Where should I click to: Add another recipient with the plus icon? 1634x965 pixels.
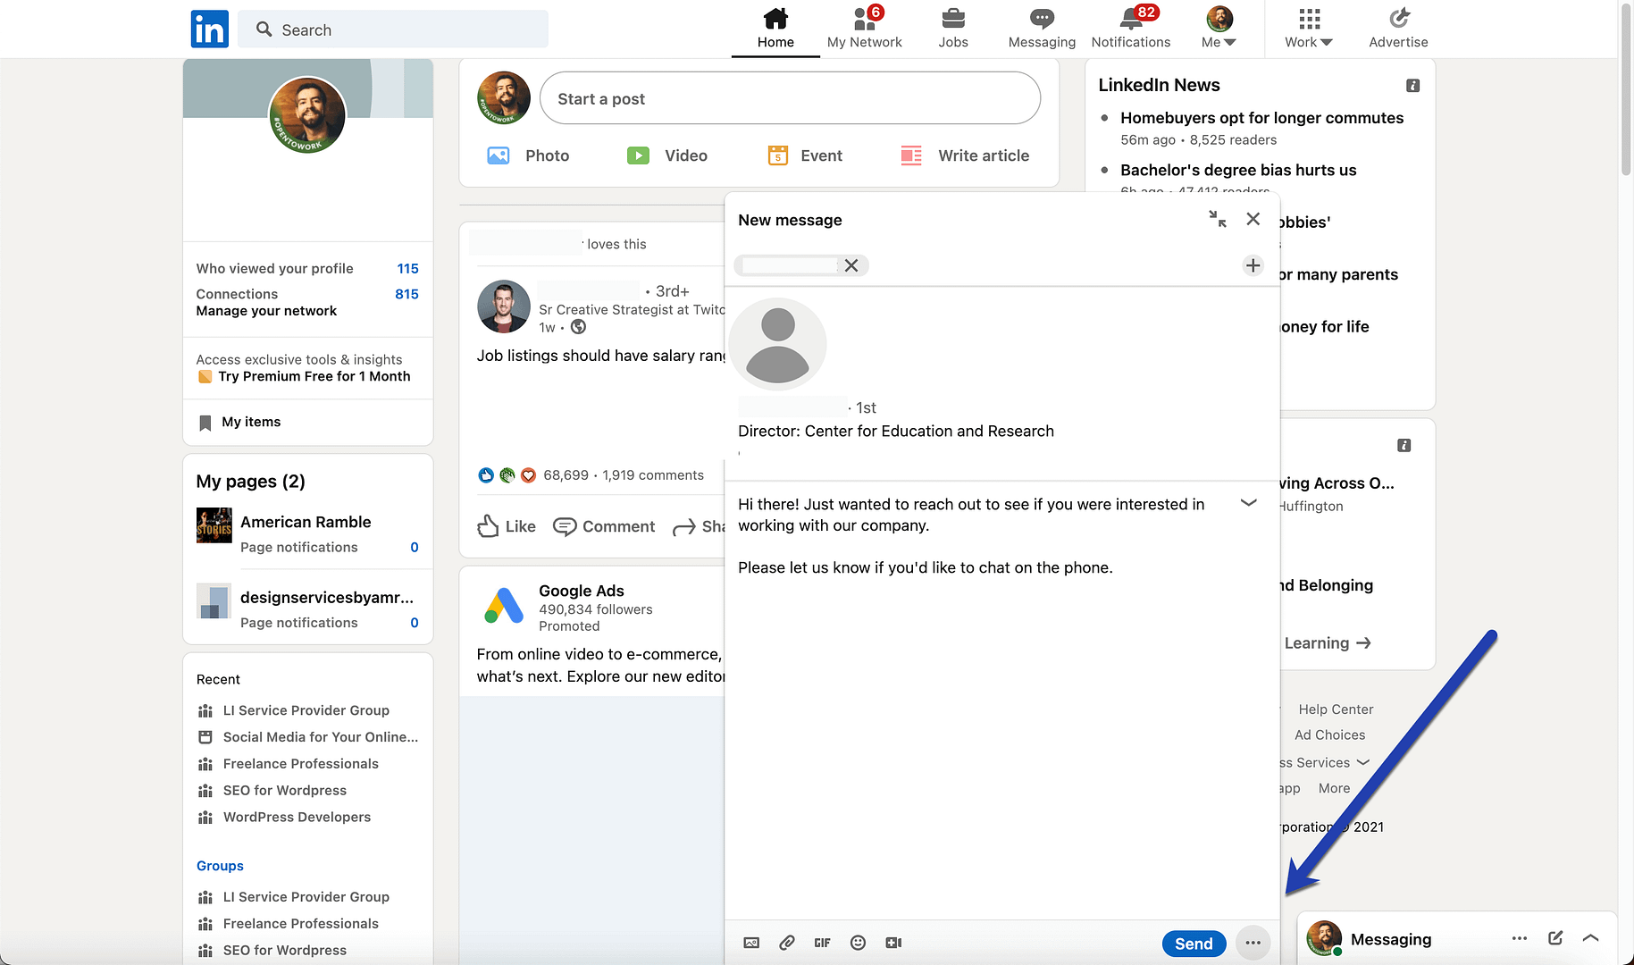point(1253,265)
